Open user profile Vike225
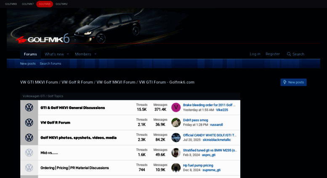This screenshot has height=178, width=327. point(222,110)
